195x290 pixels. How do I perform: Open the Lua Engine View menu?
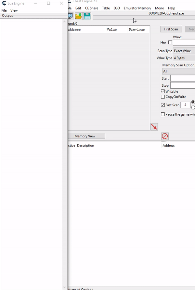point(14,10)
